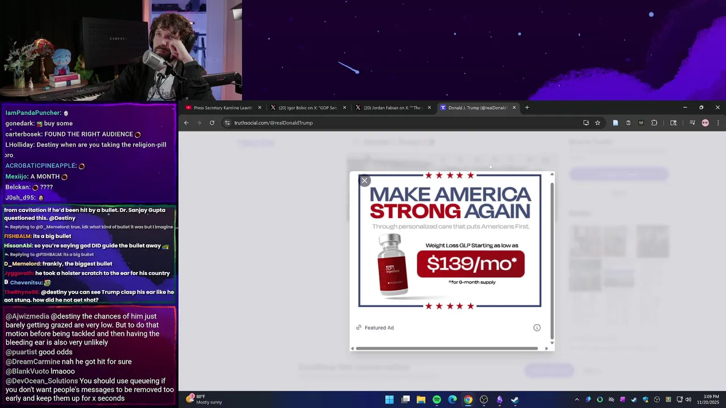Viewport: 726px width, 408px height.
Task: Click the Featured Ad link label
Action: click(x=379, y=328)
